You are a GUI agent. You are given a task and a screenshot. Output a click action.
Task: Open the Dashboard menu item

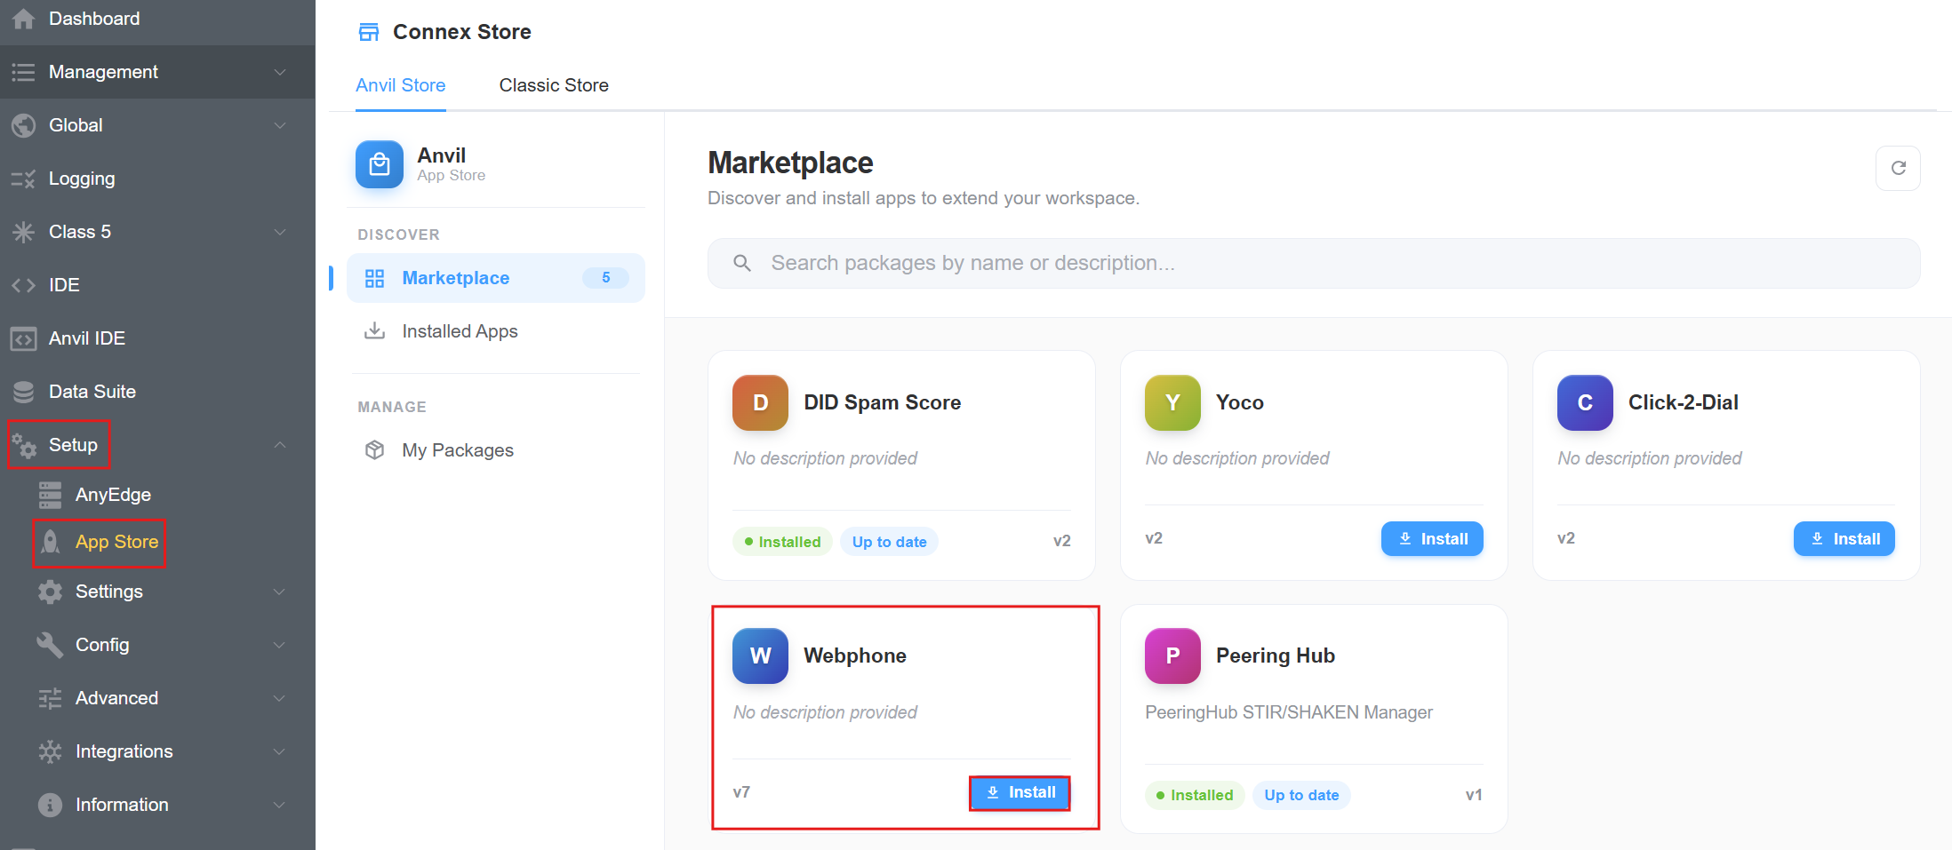click(157, 19)
